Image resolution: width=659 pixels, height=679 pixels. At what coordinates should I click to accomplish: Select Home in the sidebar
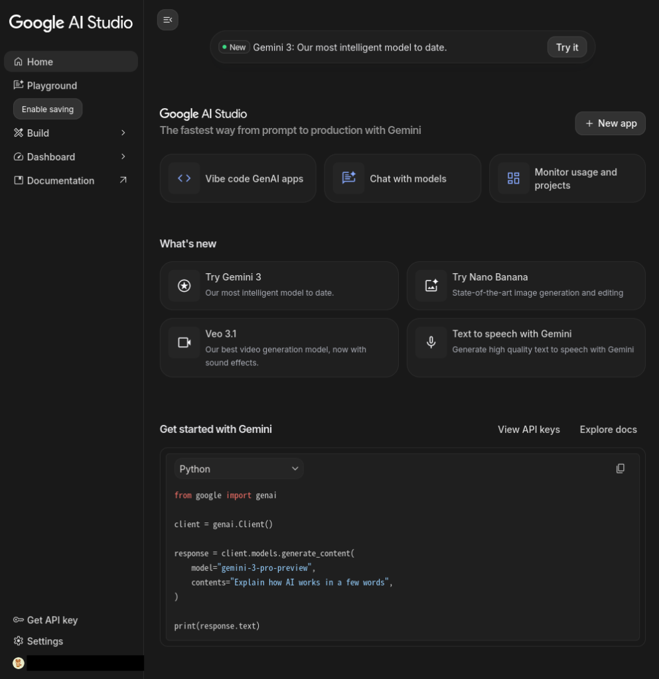40,62
